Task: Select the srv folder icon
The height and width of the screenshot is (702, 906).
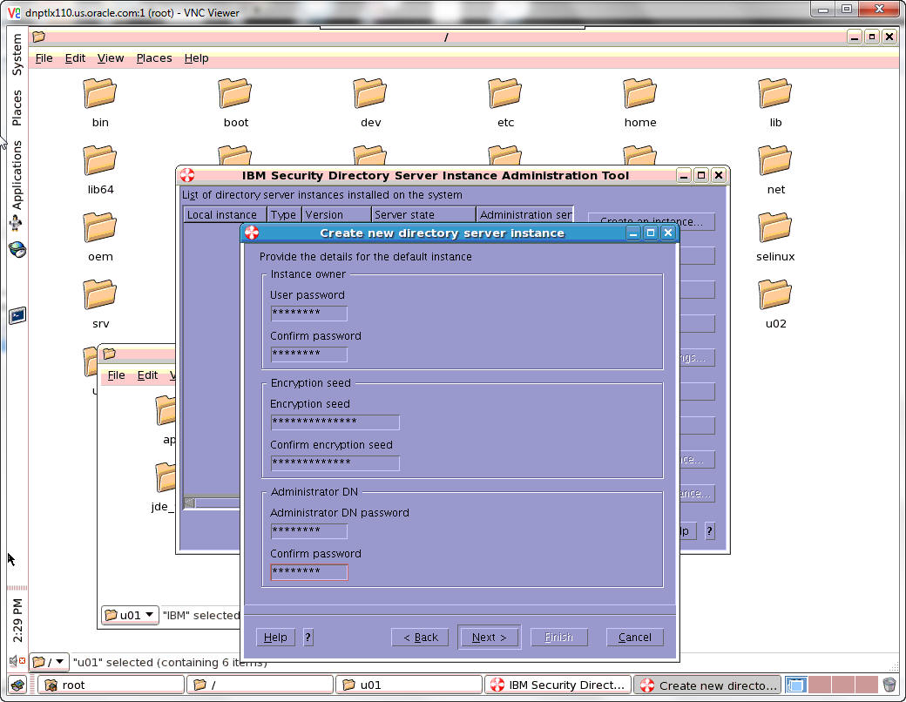Action: 100,294
